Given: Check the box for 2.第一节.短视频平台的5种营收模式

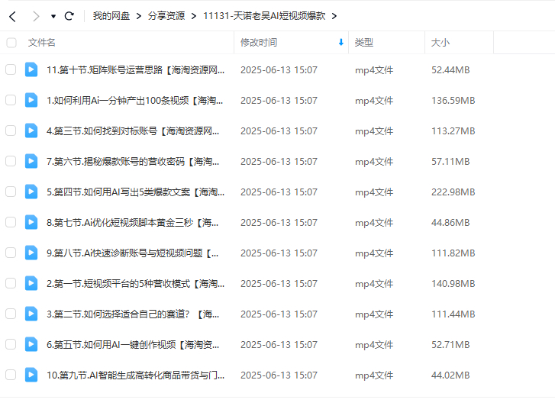Looking at the screenshot, I should click(x=11, y=283).
